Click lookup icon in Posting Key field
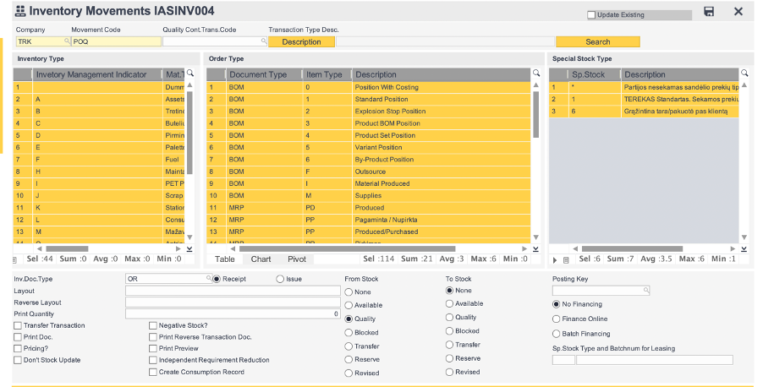 coord(645,290)
